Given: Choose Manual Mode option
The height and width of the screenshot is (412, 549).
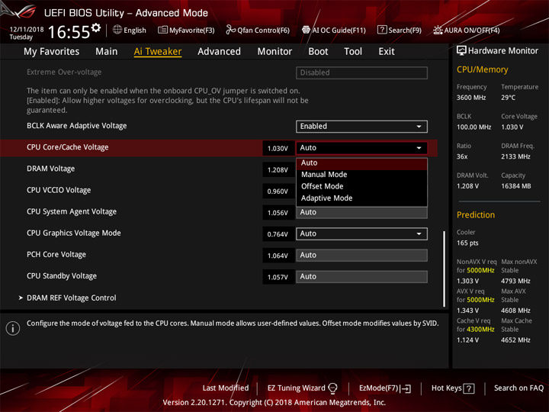Looking at the screenshot, I should pos(361,175).
